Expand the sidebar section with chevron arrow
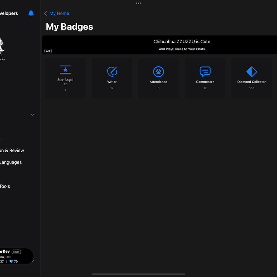Screen dimensions: 277x277 tap(33, 115)
